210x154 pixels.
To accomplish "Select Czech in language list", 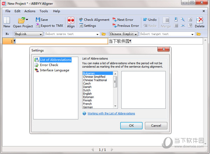I will (x=98, y=83).
